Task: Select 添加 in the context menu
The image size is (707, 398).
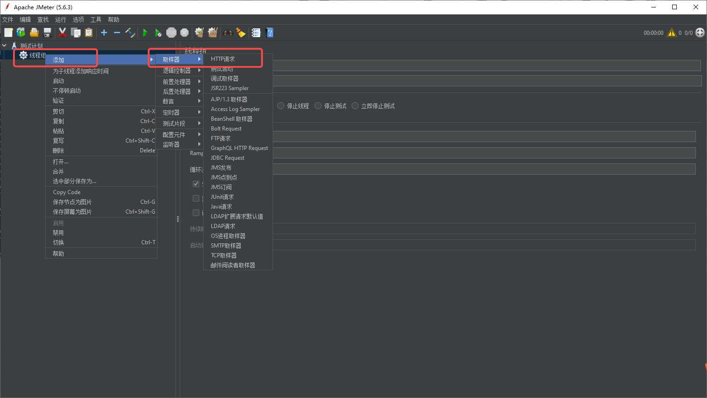Action: coord(100,60)
